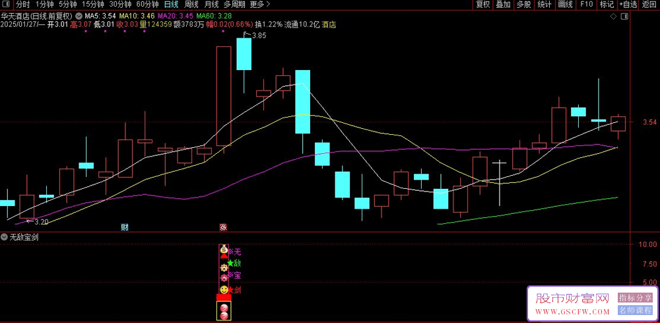
Task: Click the solid red bar above the yellow box
Action: tap(224, 297)
